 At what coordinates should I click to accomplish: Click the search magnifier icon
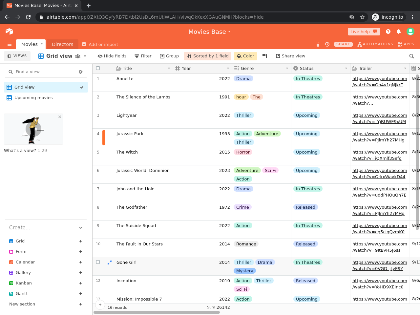(x=411, y=56)
